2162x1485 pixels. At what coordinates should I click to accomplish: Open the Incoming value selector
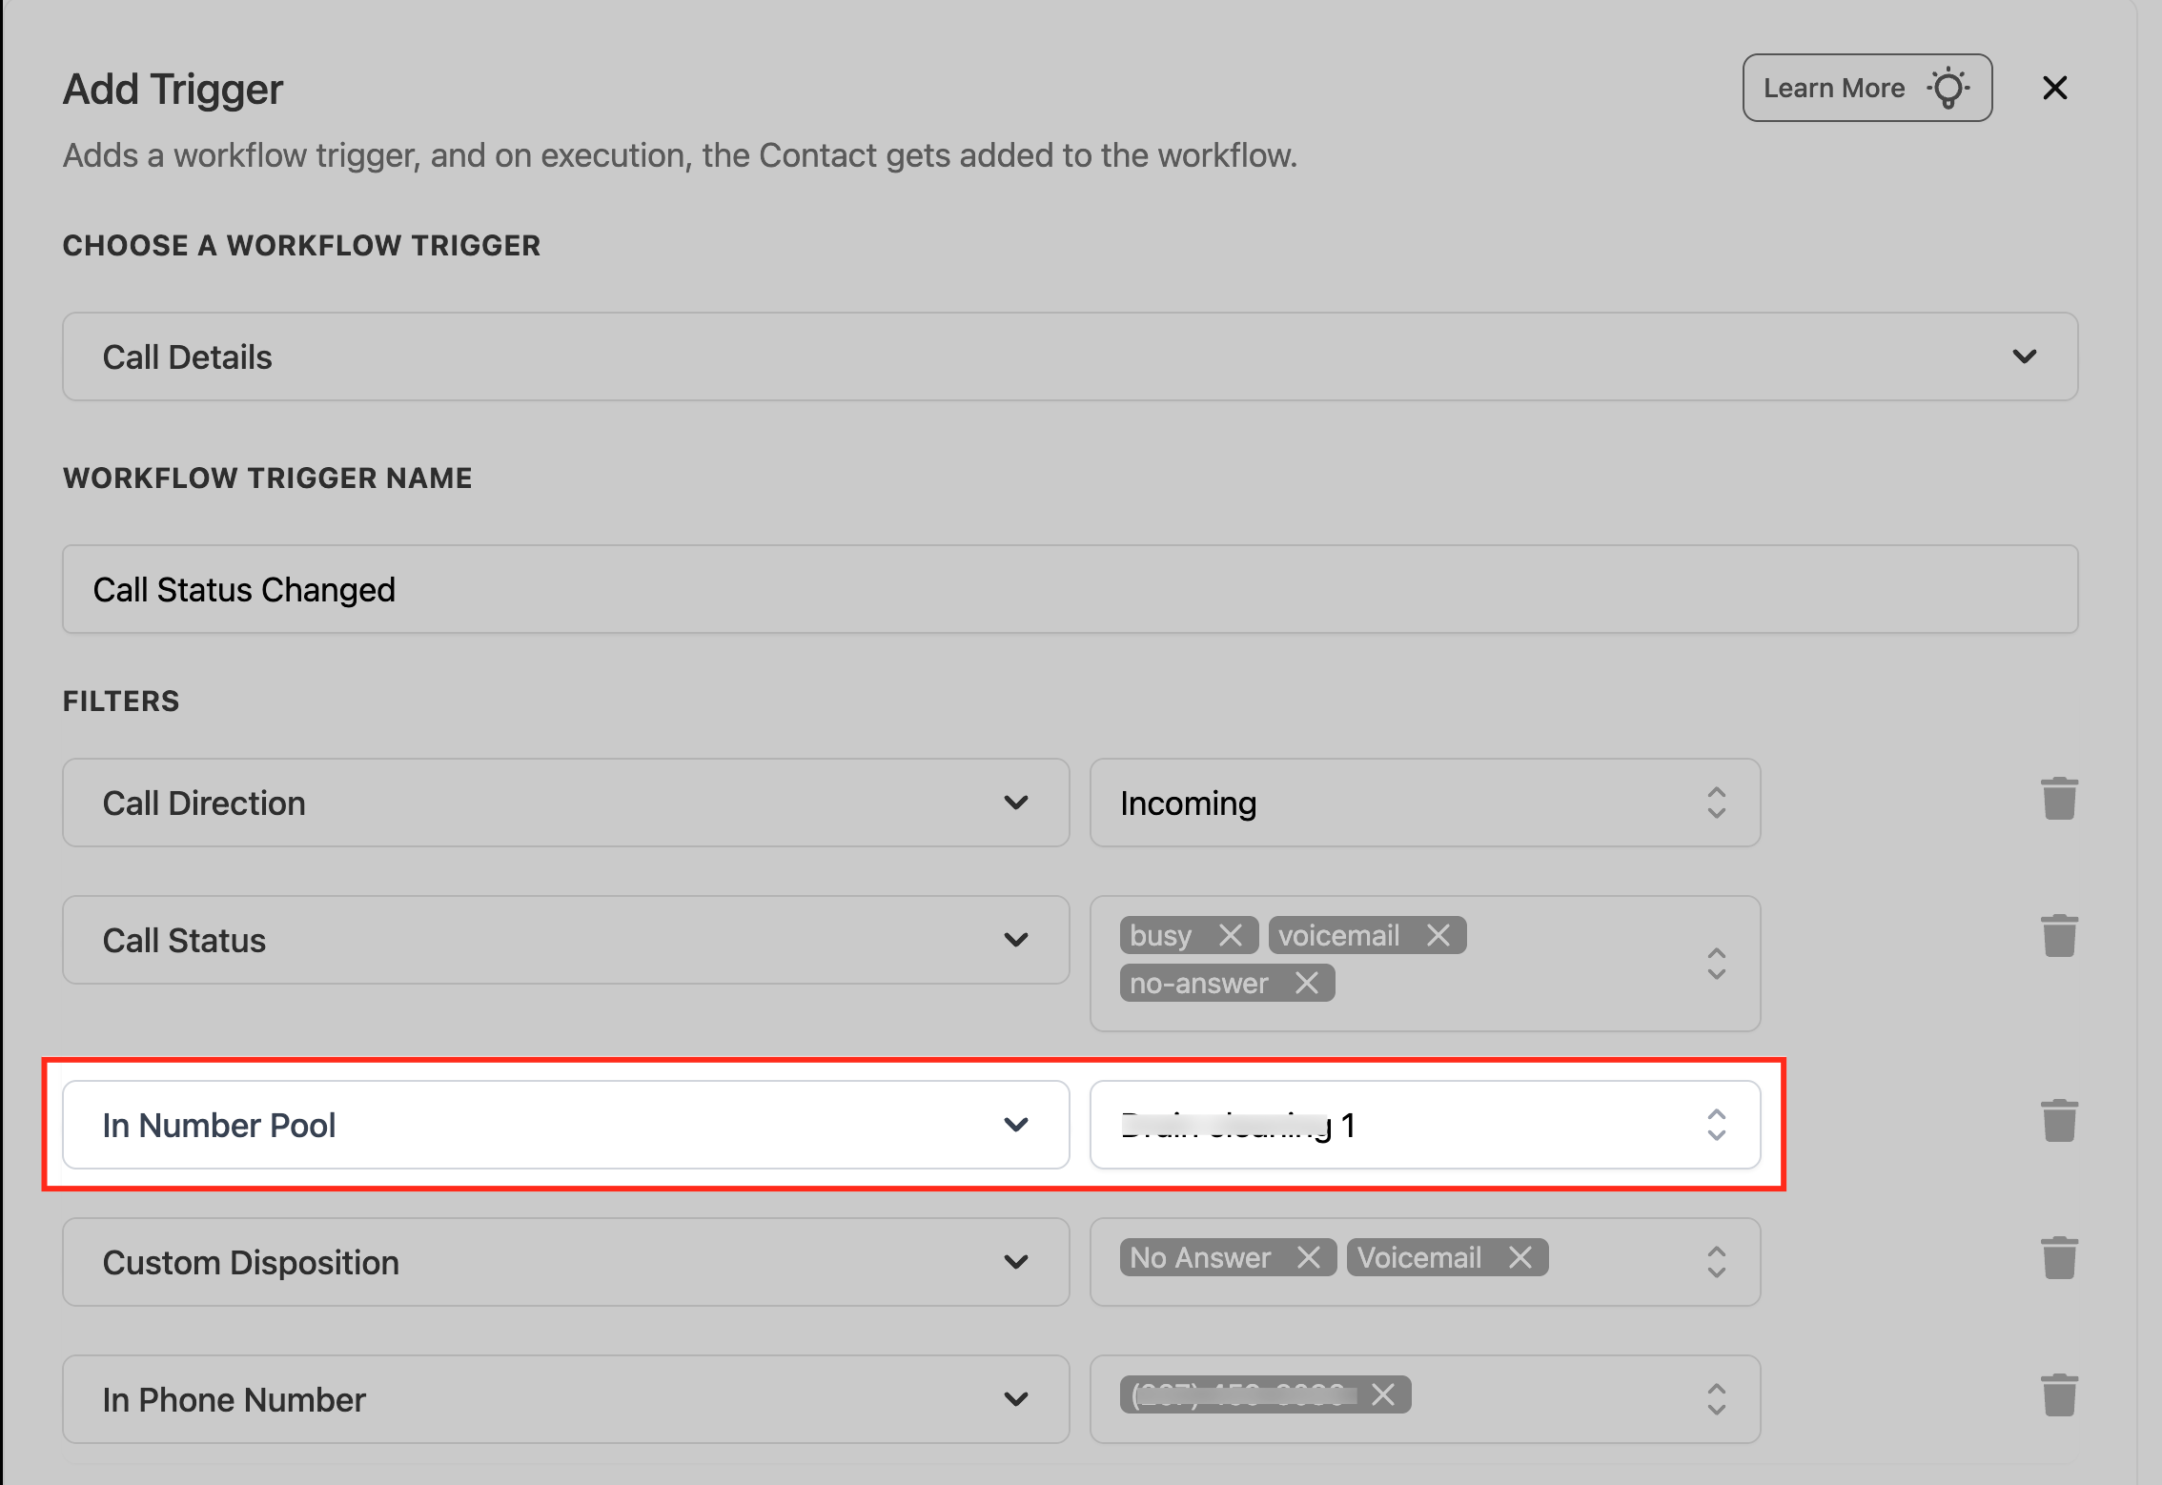pos(1424,803)
